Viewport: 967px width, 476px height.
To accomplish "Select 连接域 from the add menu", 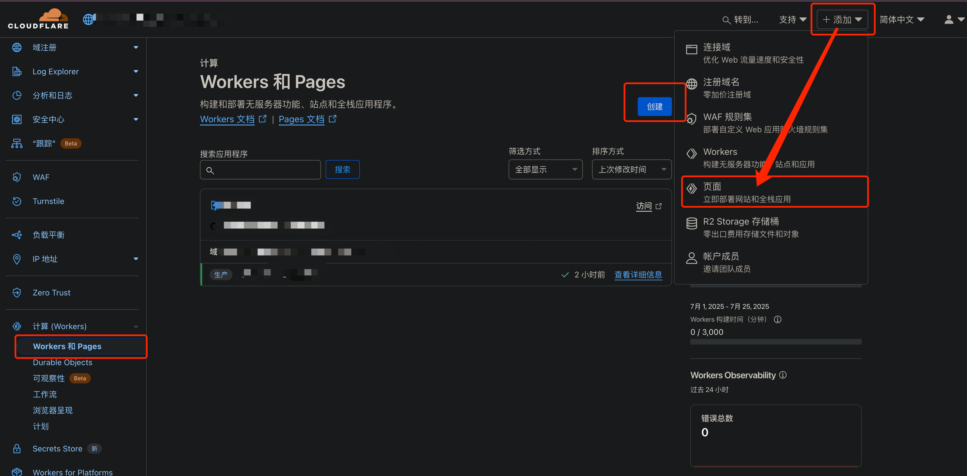I will pos(771,53).
